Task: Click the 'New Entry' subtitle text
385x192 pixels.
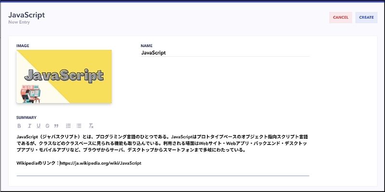Action: tap(19, 22)
